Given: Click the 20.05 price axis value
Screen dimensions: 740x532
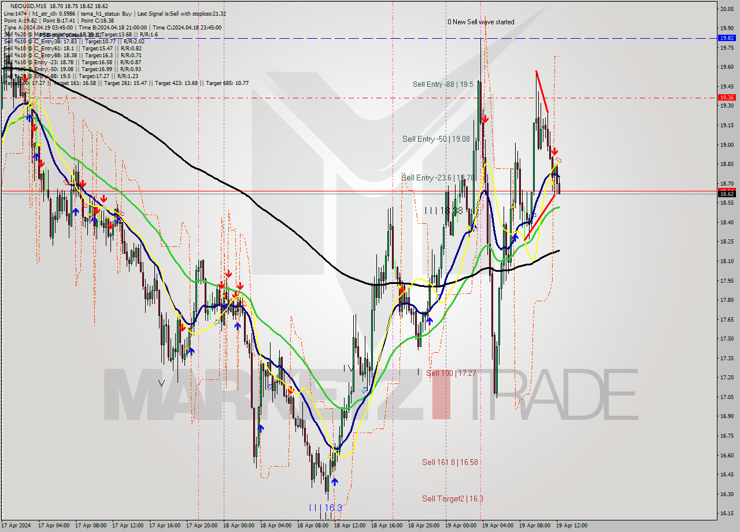Looking at the screenshot, I should coord(727,9).
